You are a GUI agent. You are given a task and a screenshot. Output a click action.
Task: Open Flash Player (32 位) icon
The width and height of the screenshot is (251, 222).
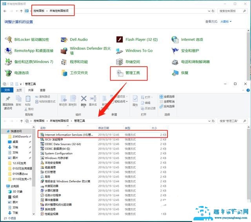pyautogui.click(x=120, y=40)
